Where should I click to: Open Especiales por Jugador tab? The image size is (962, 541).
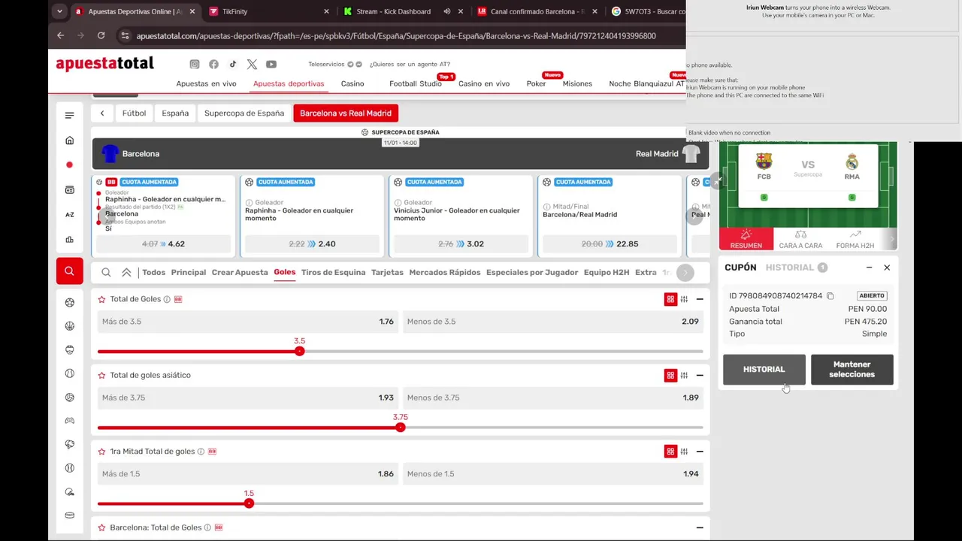pos(532,273)
